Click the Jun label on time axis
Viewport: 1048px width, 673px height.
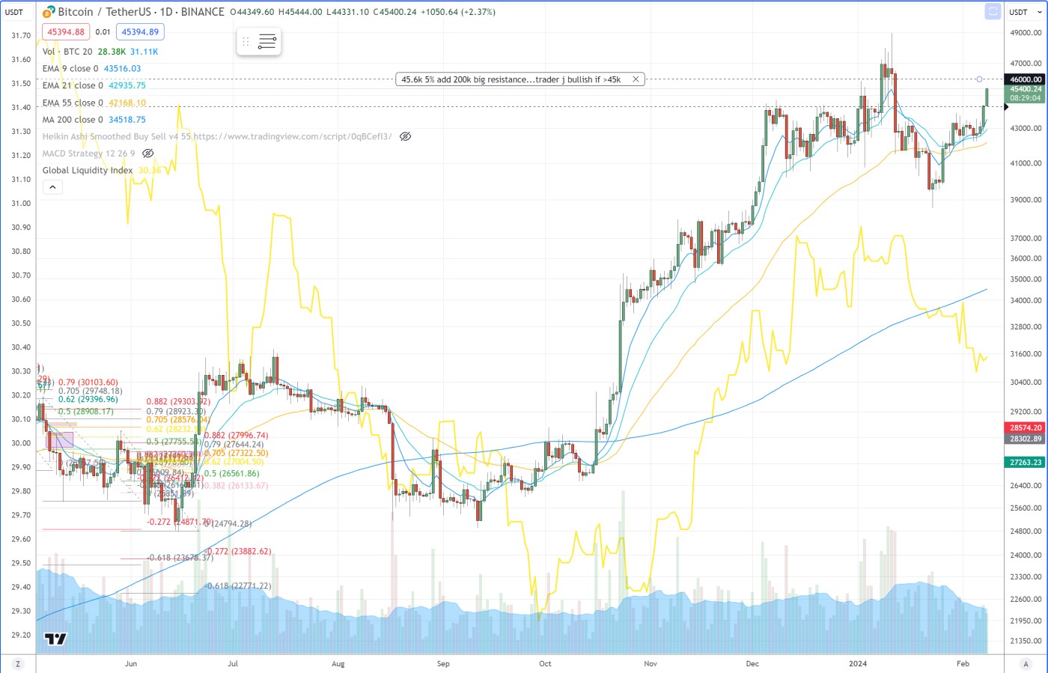pos(131,664)
